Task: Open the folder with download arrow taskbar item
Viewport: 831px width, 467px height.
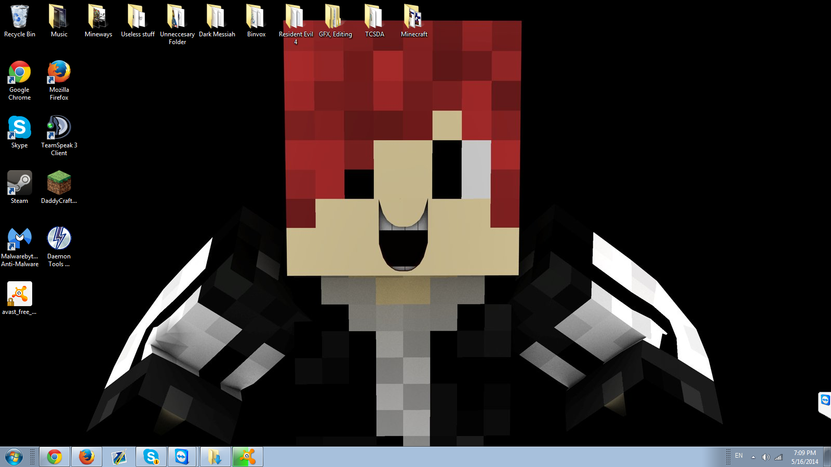Action: (216, 457)
